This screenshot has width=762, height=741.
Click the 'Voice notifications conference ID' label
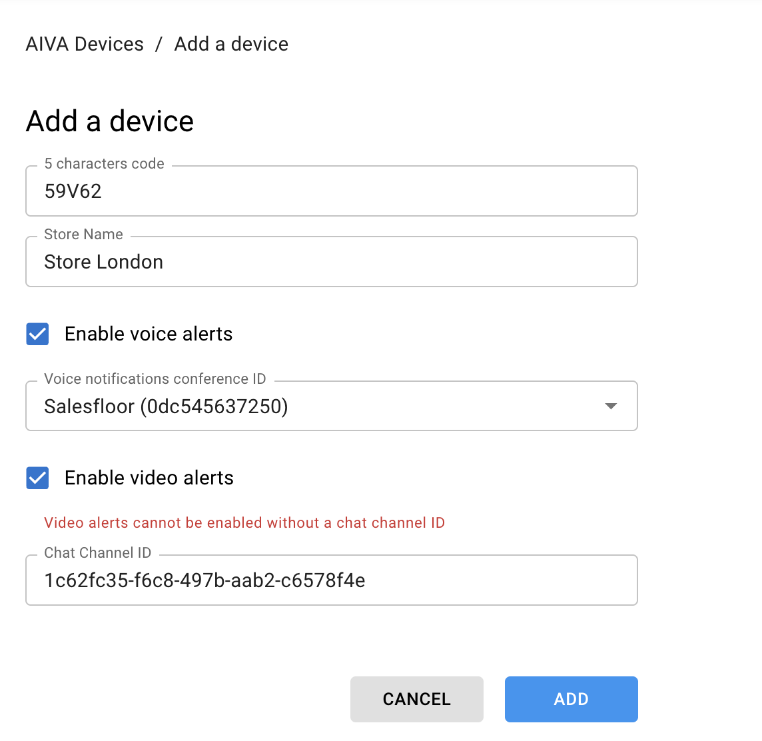tap(155, 379)
